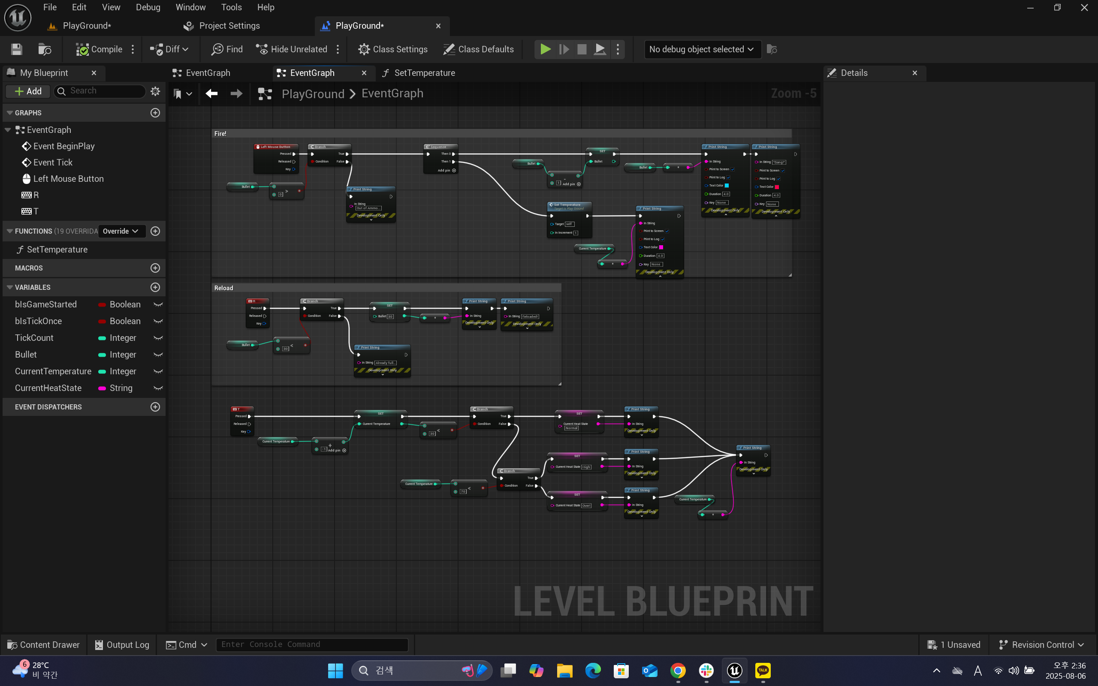The image size is (1098, 686).
Task: Open the Debug menu
Action: [x=148, y=7]
